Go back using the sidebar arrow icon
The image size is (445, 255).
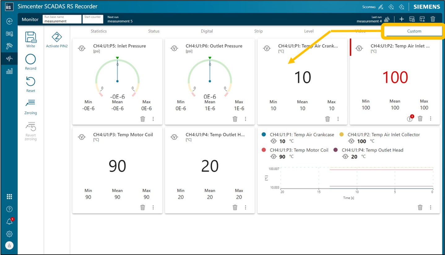point(9,21)
